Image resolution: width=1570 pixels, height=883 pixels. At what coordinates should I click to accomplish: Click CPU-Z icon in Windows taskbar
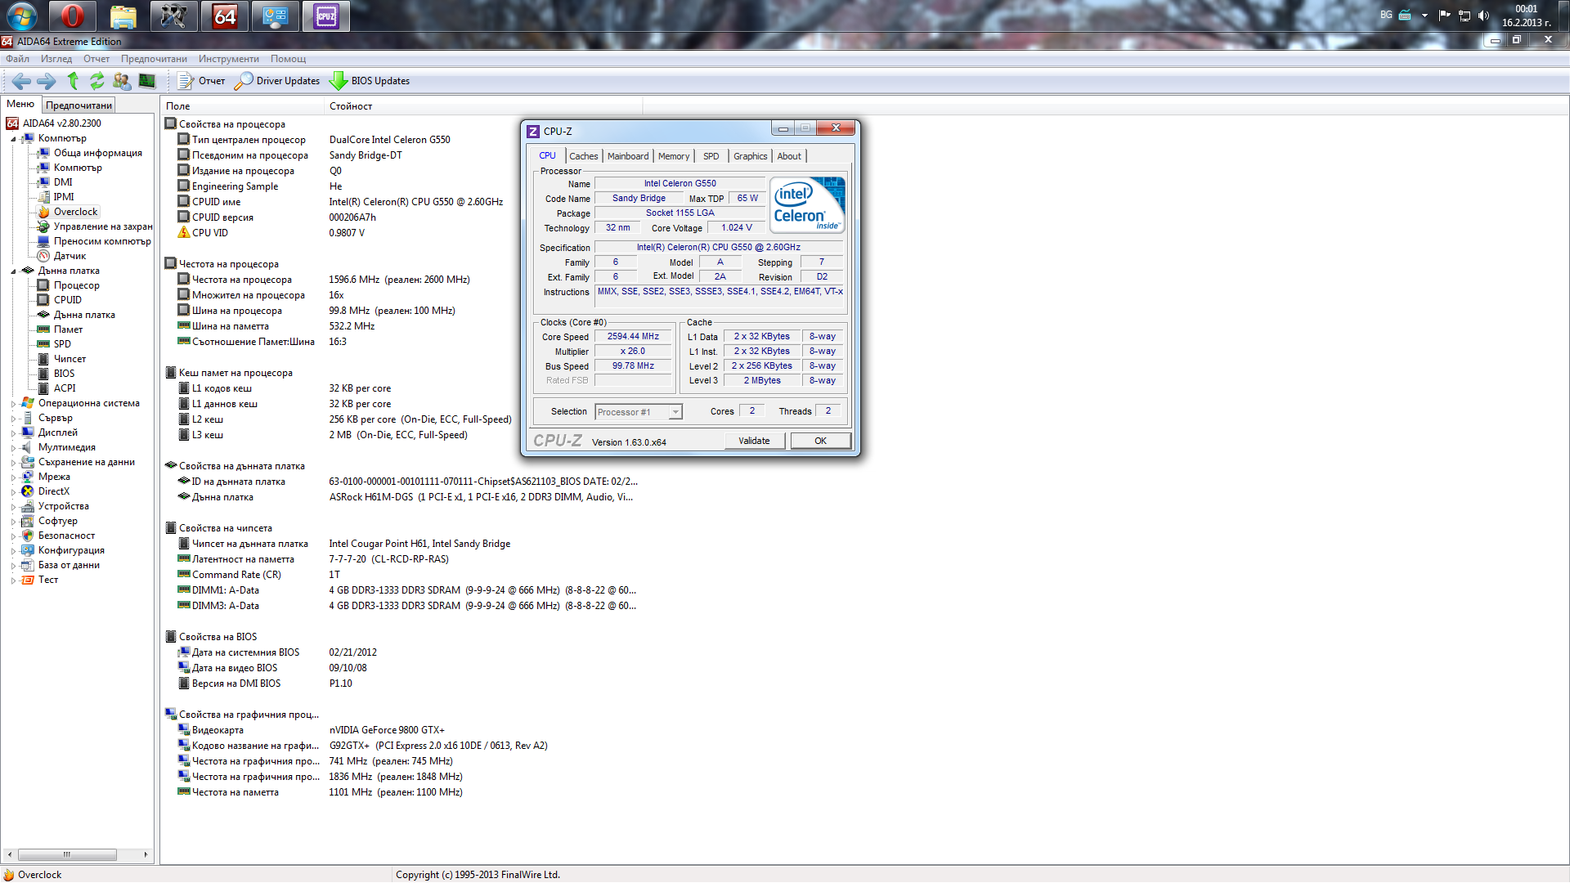coord(325,16)
